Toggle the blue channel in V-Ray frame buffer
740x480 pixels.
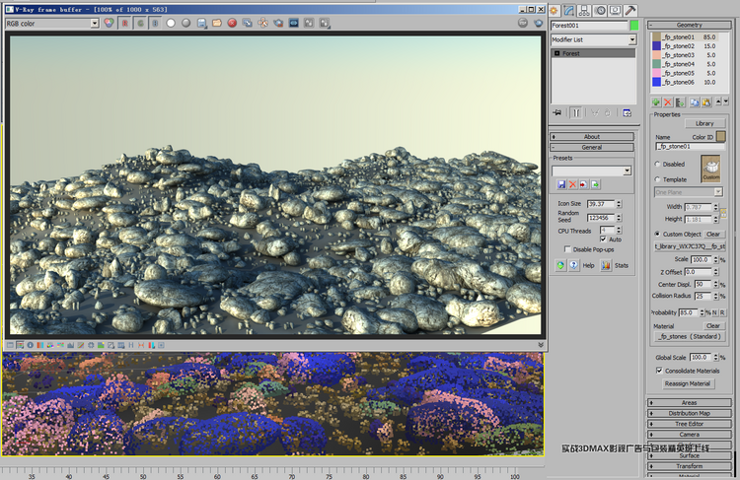(x=155, y=23)
